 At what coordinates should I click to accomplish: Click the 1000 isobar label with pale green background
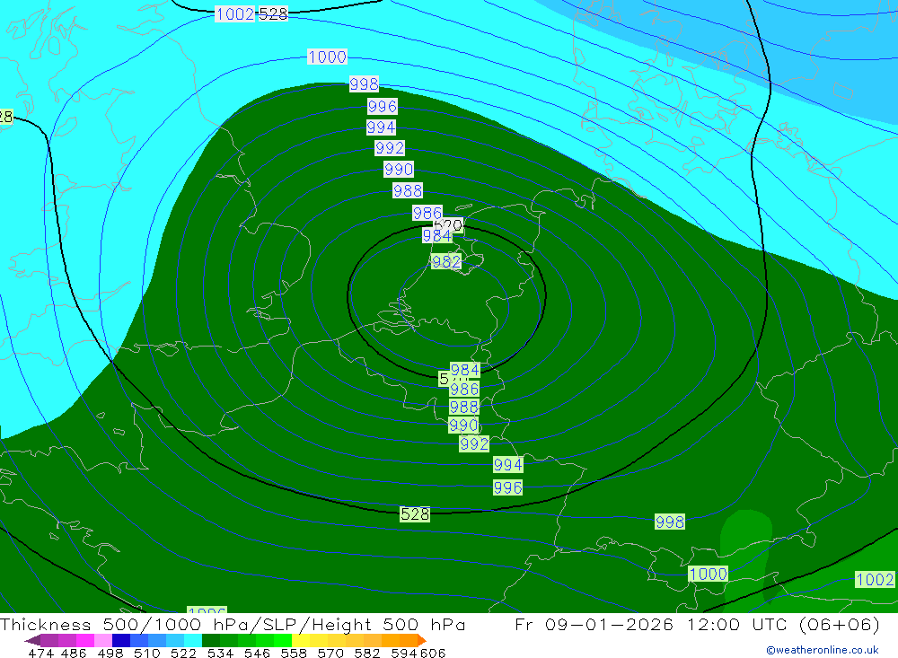tap(709, 574)
